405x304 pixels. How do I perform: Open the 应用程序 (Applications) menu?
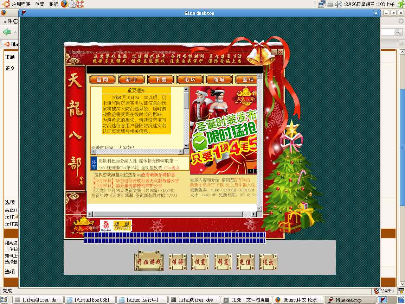click(21, 4)
